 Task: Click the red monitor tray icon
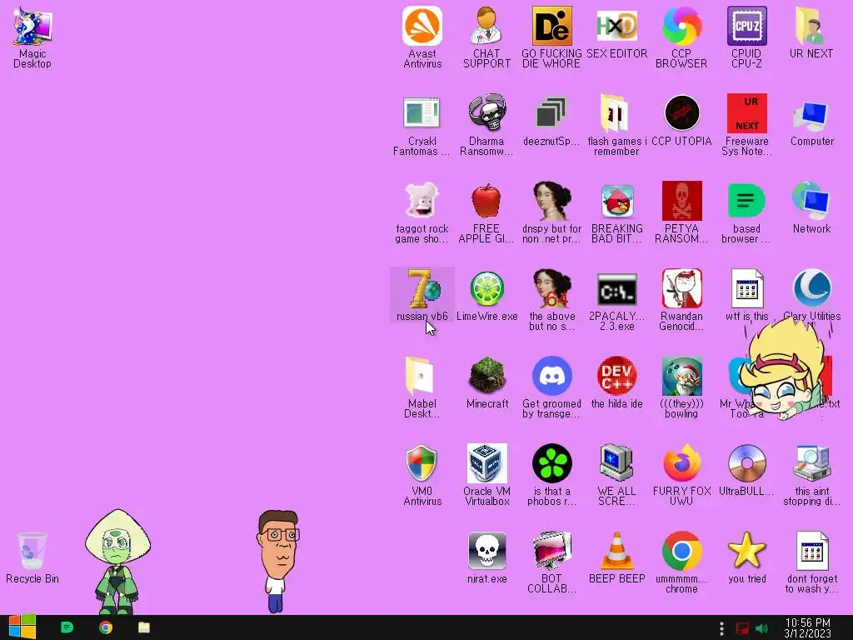click(741, 628)
